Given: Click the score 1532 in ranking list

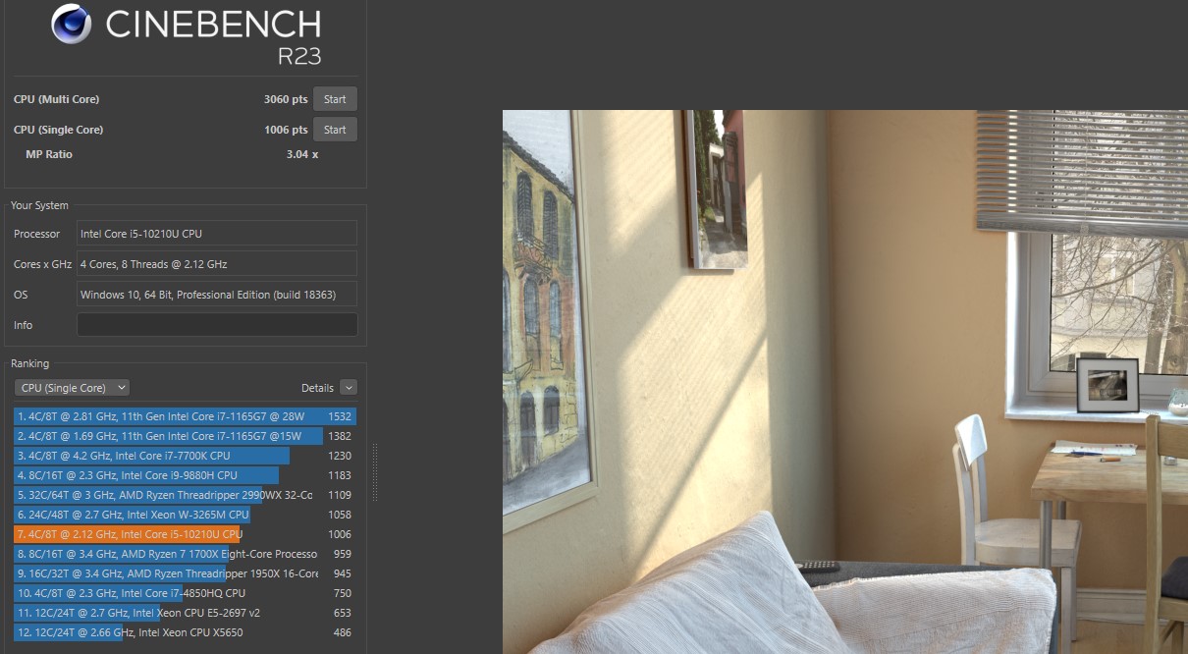Looking at the screenshot, I should 340,416.
